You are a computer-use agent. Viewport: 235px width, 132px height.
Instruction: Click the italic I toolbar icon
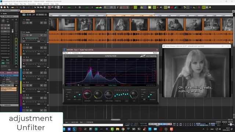point(117,7)
